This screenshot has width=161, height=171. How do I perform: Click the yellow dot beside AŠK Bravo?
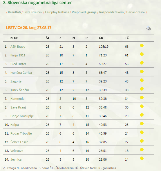tap(142, 45)
